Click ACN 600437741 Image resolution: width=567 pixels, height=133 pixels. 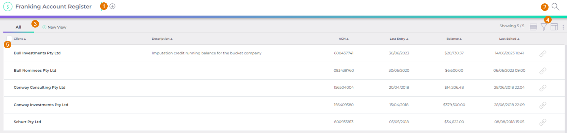pyautogui.click(x=343, y=53)
